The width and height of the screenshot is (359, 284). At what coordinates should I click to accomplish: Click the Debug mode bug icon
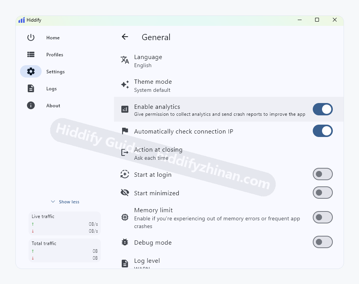(x=125, y=242)
